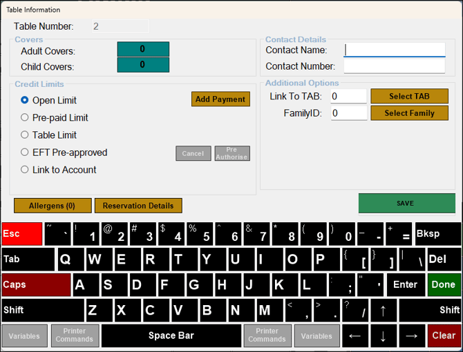This screenshot has height=352, width=463.
Task: Tap the 8 key with asterisk
Action: pyautogui.click(x=285, y=234)
